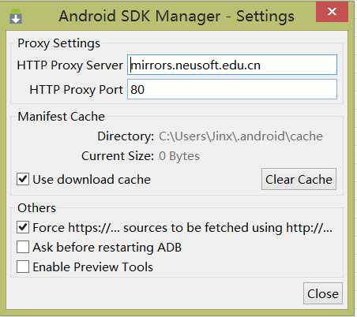Click the Others group heading

36,208
